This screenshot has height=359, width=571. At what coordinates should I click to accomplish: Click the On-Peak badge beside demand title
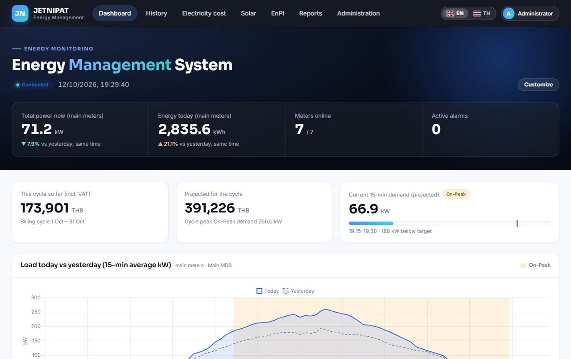point(456,194)
